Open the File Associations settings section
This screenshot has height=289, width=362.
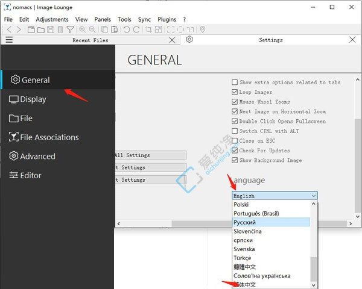click(58, 137)
